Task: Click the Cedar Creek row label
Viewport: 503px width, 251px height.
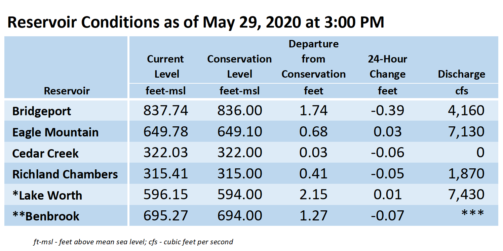Action: (x=45, y=154)
